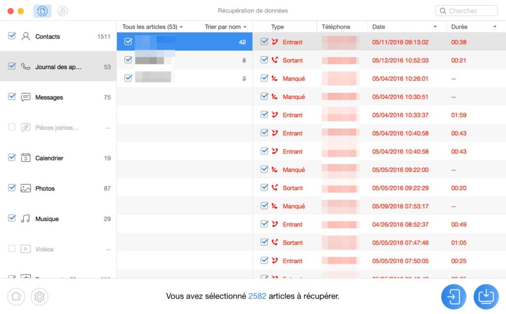Click the Calendrier calendar icon
506x314 pixels.
(26, 158)
